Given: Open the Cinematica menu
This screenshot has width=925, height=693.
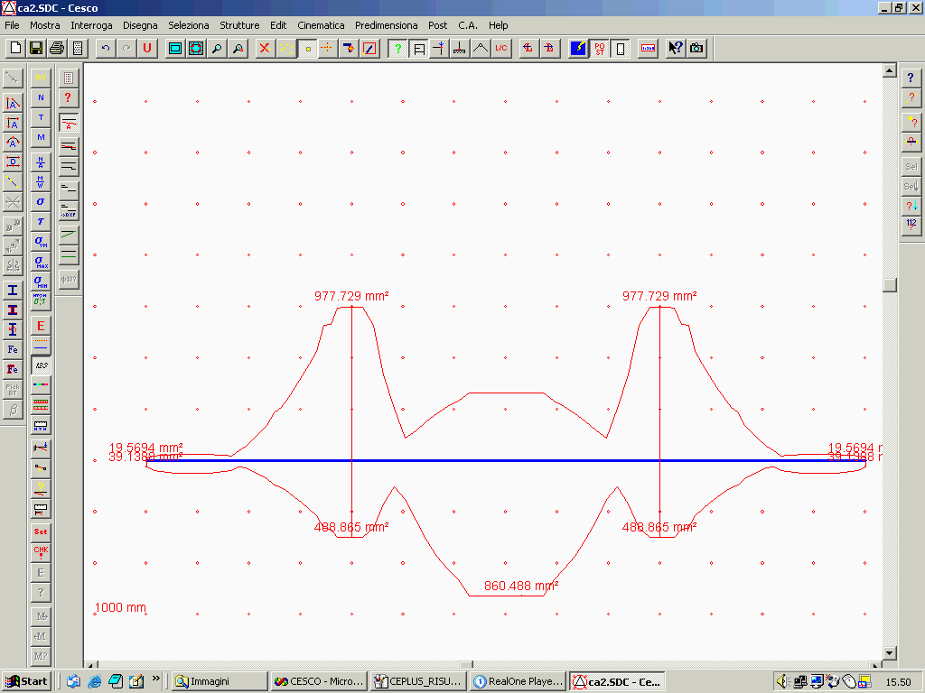Looking at the screenshot, I should (321, 25).
